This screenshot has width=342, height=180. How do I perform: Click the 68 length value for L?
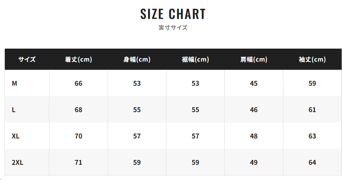click(x=79, y=110)
